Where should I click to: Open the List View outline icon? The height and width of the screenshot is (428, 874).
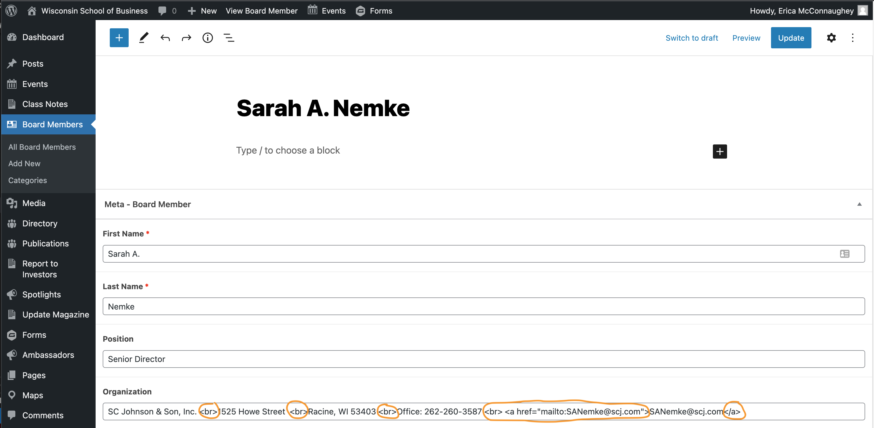pyautogui.click(x=229, y=38)
